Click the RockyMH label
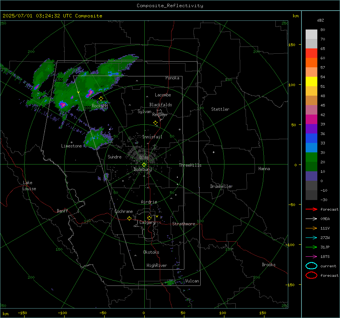Image resolution: width=340 pixels, height=318 pixels. 100,106
